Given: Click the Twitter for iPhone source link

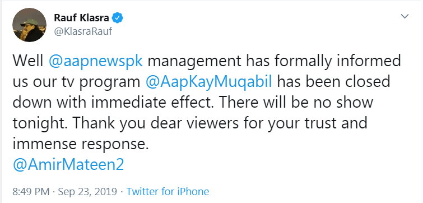Looking at the screenshot, I should [168, 192].
